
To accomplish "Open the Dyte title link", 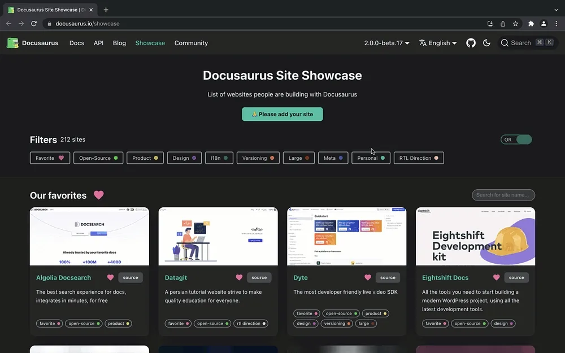I will [301, 278].
